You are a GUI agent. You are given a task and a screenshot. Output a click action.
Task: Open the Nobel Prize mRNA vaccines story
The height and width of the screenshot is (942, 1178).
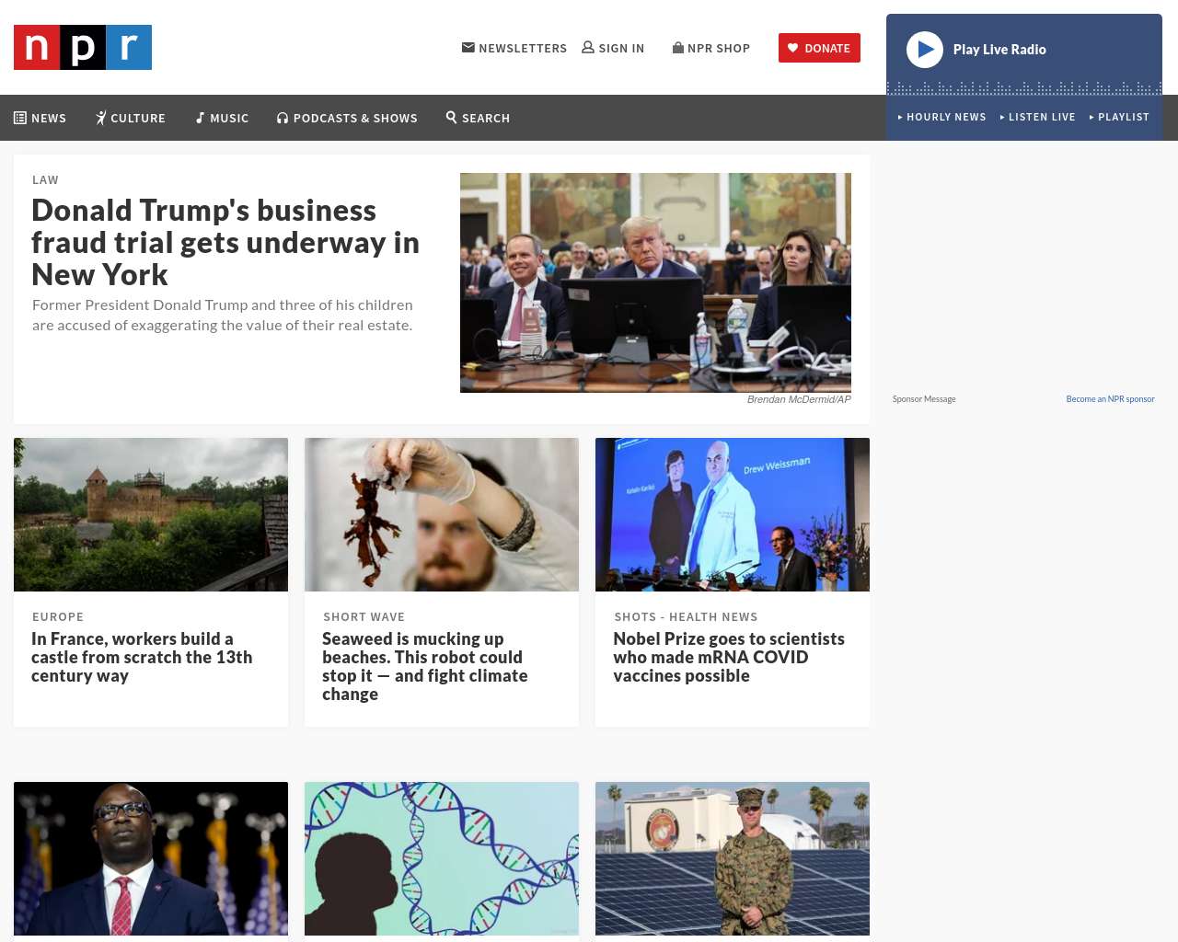coord(729,657)
